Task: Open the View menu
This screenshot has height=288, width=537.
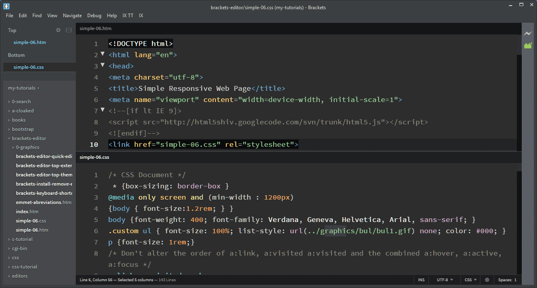Action: point(52,16)
